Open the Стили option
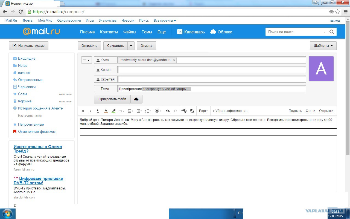This screenshot has height=219, width=350. pos(310,111)
